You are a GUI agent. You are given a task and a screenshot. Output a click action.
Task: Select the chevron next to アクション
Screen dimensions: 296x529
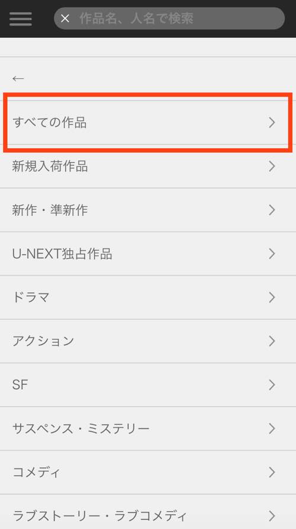[x=272, y=341]
